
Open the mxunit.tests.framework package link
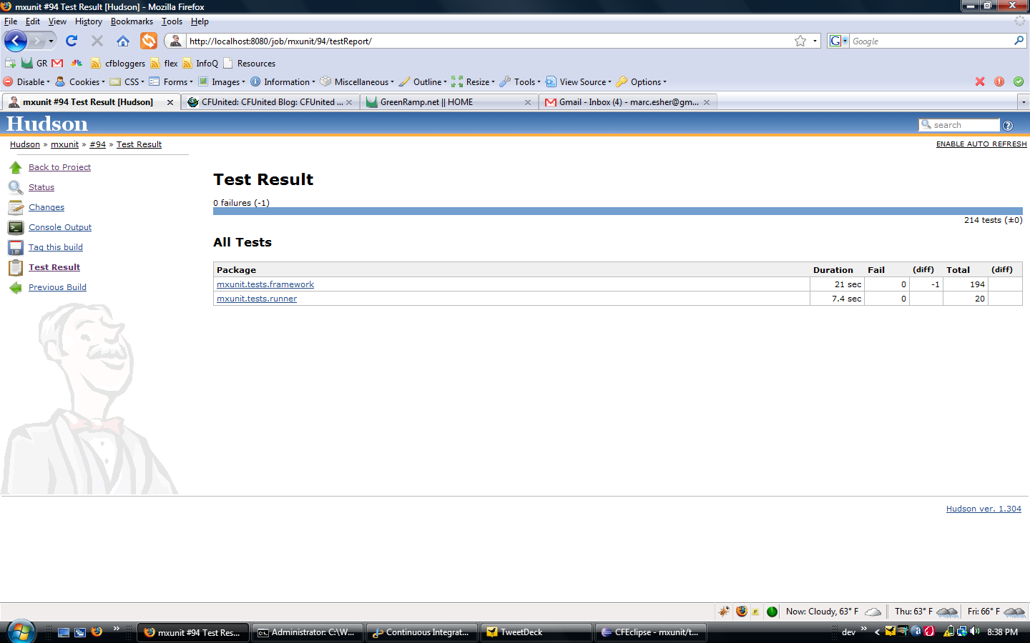265,284
